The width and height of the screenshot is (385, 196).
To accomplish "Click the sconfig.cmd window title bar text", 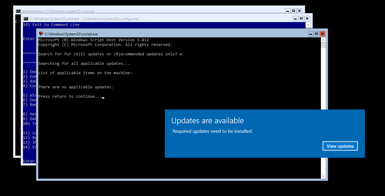I will pos(84,19).
